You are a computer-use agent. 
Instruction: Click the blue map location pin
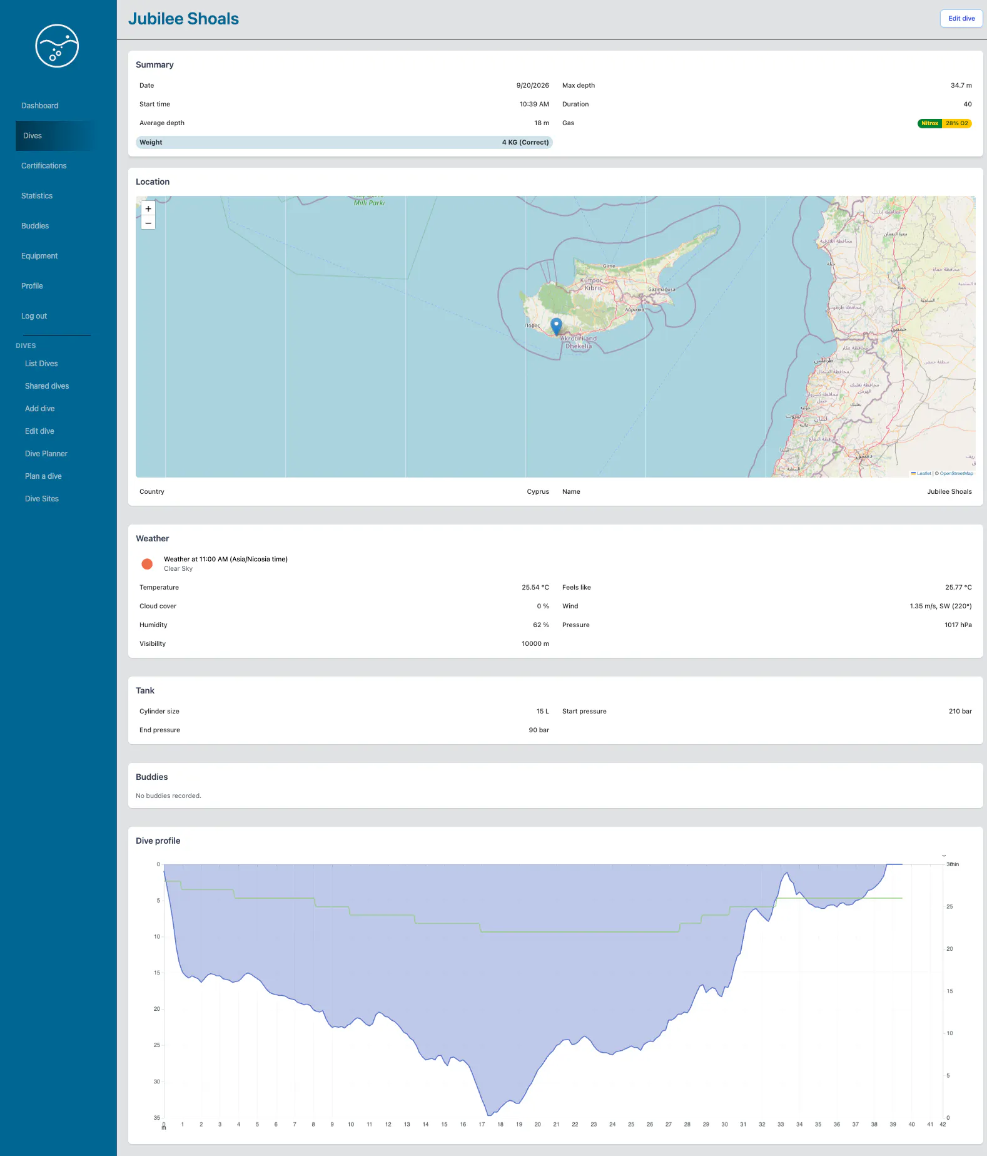point(556,326)
